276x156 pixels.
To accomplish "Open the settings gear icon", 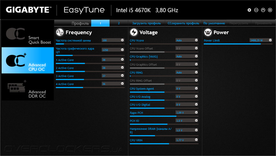I will pyautogui.click(x=249, y=10).
